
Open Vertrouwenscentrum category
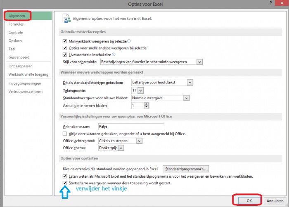(28, 91)
